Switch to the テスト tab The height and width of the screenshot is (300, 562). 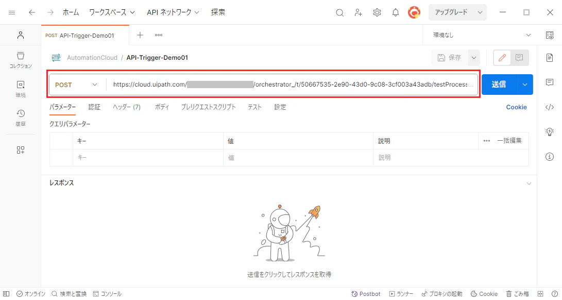[x=254, y=107]
